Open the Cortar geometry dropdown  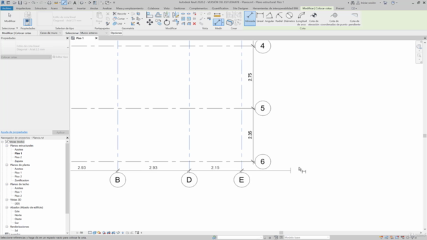click(120, 19)
